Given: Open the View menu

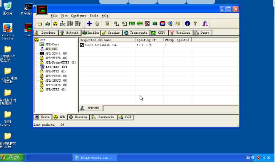Looking at the screenshot, I should click(64, 16).
